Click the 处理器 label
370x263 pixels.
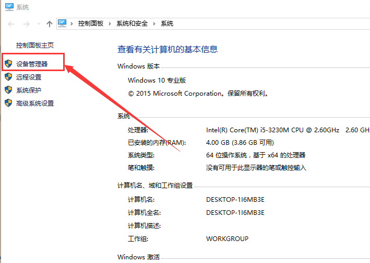[138, 130]
